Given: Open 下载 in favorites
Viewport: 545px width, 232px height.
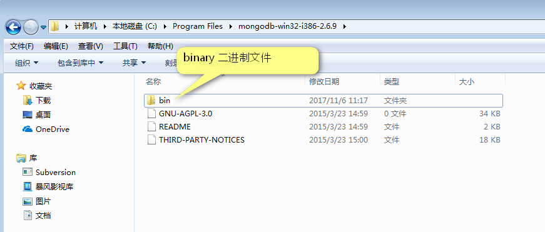Looking at the screenshot, I should click(43, 101).
